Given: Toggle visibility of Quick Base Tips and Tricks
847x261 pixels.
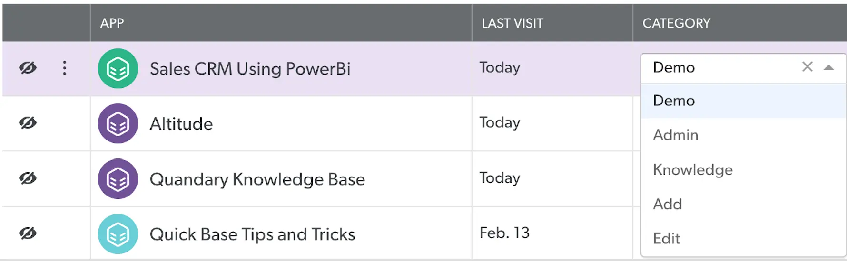Looking at the screenshot, I should coord(28,233).
